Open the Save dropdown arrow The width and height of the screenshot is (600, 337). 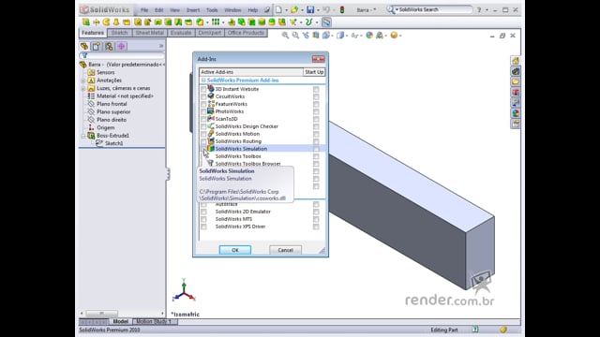(318, 10)
